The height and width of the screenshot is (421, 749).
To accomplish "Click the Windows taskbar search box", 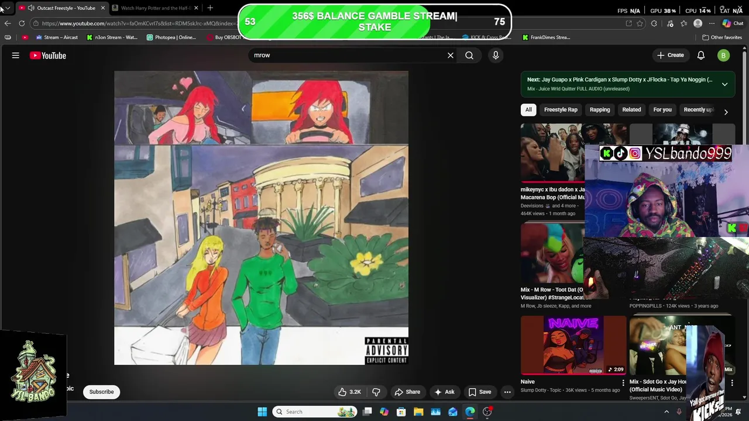I will pyautogui.click(x=315, y=412).
